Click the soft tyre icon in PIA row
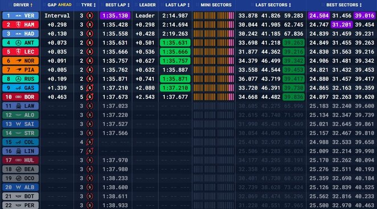 tap(89, 70)
